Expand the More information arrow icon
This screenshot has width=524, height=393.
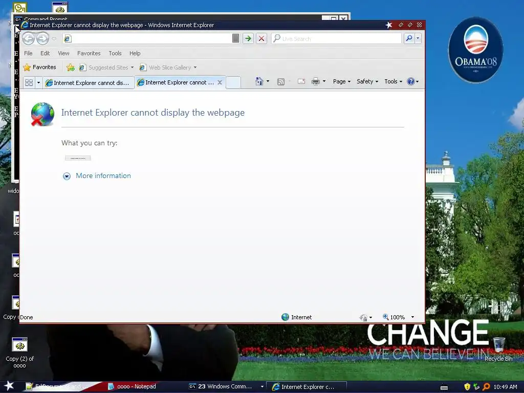point(67,176)
